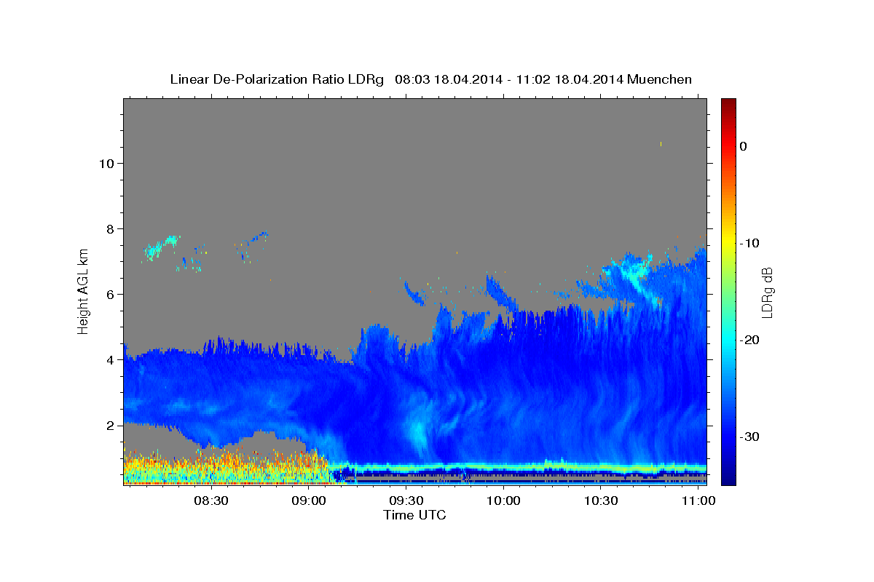Screen dimensions: 874x582
Task: Click the cyan cloud patch near 7 km
Action: point(162,247)
